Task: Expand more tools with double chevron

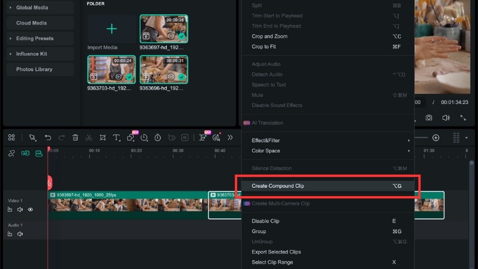Action: [x=230, y=137]
